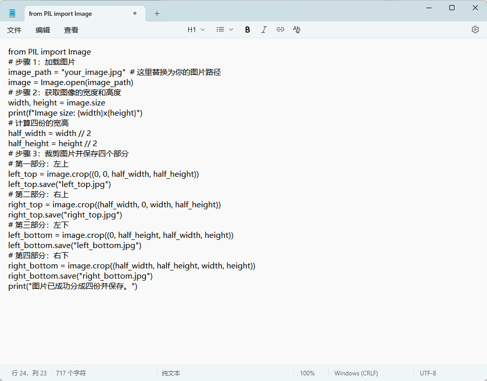The image size is (487, 381).
Task: Click the final print line '图片已成功分成四份并保存。'
Action: [x=73, y=286]
